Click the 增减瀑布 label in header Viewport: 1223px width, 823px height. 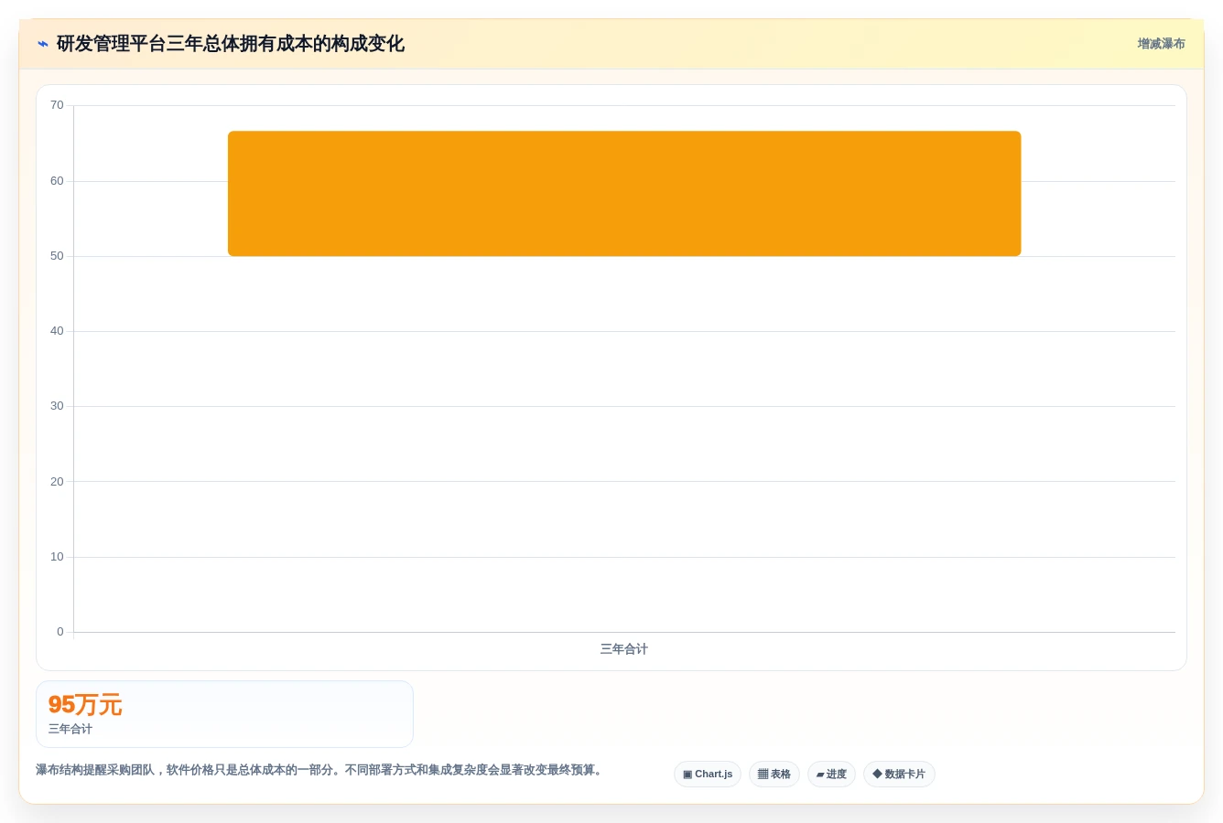coord(1161,44)
